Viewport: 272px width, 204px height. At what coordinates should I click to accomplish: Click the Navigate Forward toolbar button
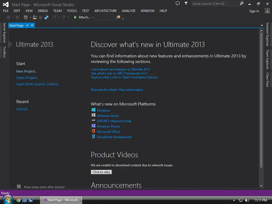coord(18,17)
